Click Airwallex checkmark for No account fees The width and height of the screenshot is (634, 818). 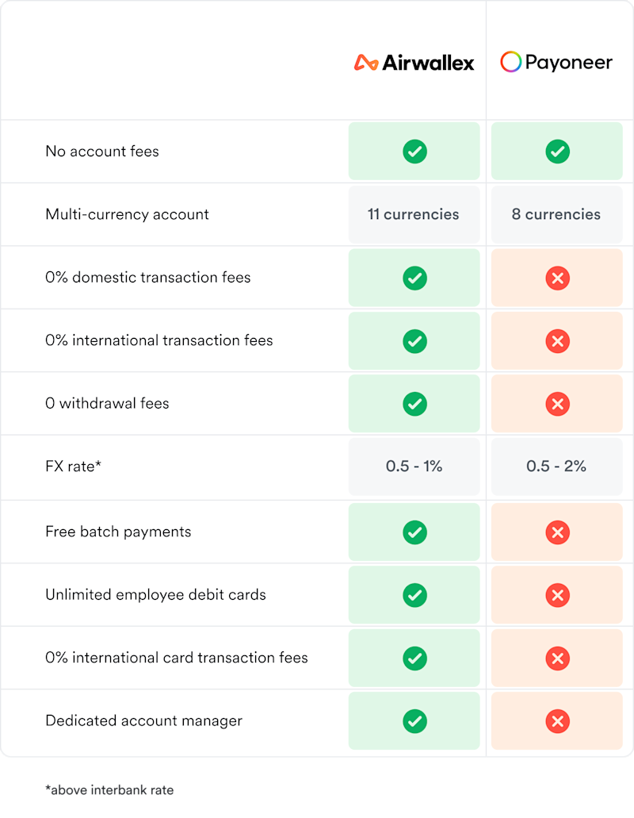click(414, 152)
